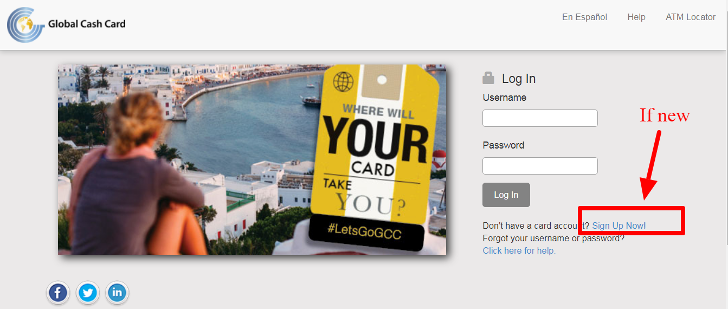Follow the Sign Up Now! link
Image resolution: width=728 pixels, height=309 pixels.
click(619, 226)
